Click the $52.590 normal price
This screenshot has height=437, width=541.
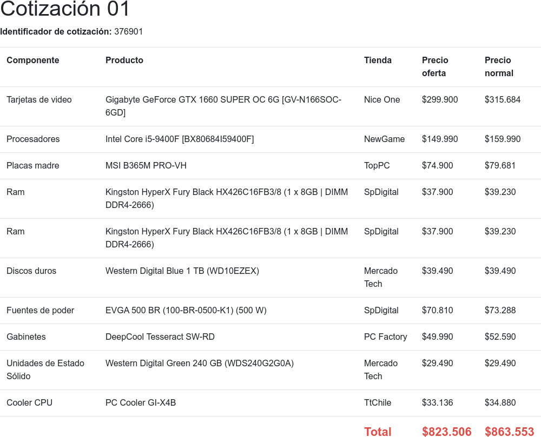coord(500,337)
